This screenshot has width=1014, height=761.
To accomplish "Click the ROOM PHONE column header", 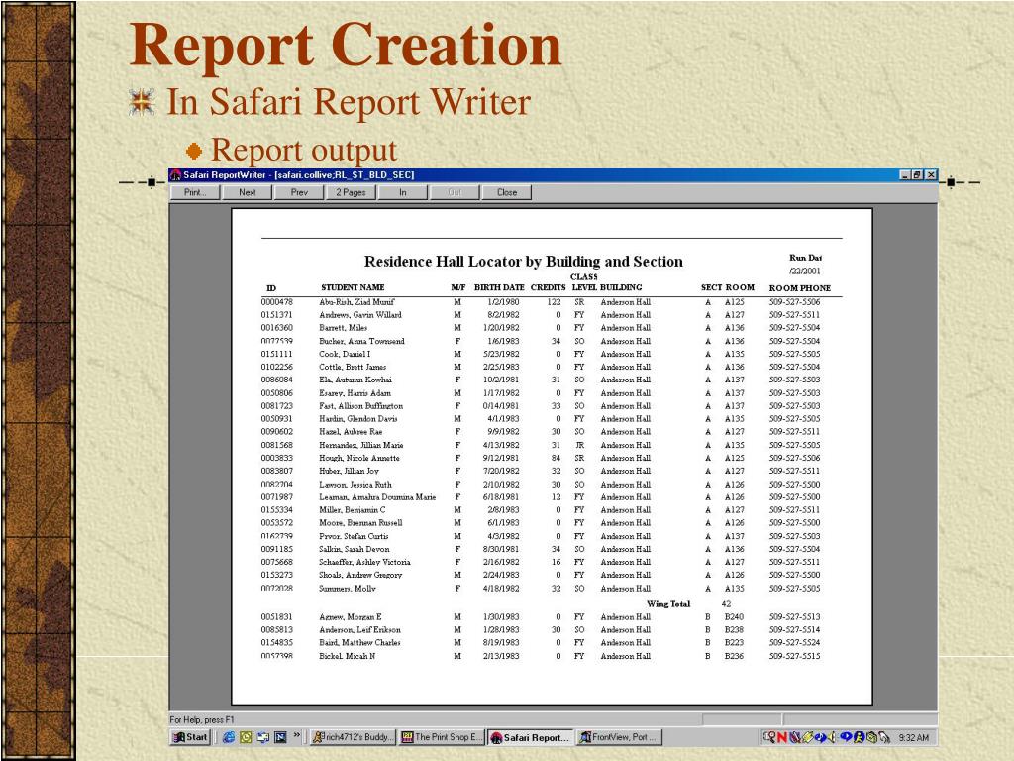I will [799, 288].
